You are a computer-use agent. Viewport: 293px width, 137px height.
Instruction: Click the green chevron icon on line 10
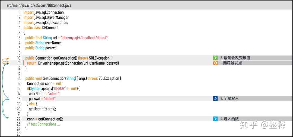[215, 58]
